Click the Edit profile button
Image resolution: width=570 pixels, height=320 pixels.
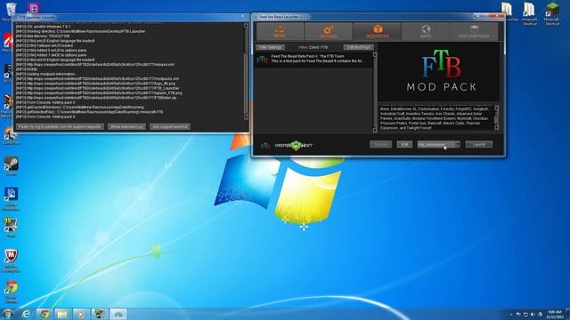click(x=404, y=144)
